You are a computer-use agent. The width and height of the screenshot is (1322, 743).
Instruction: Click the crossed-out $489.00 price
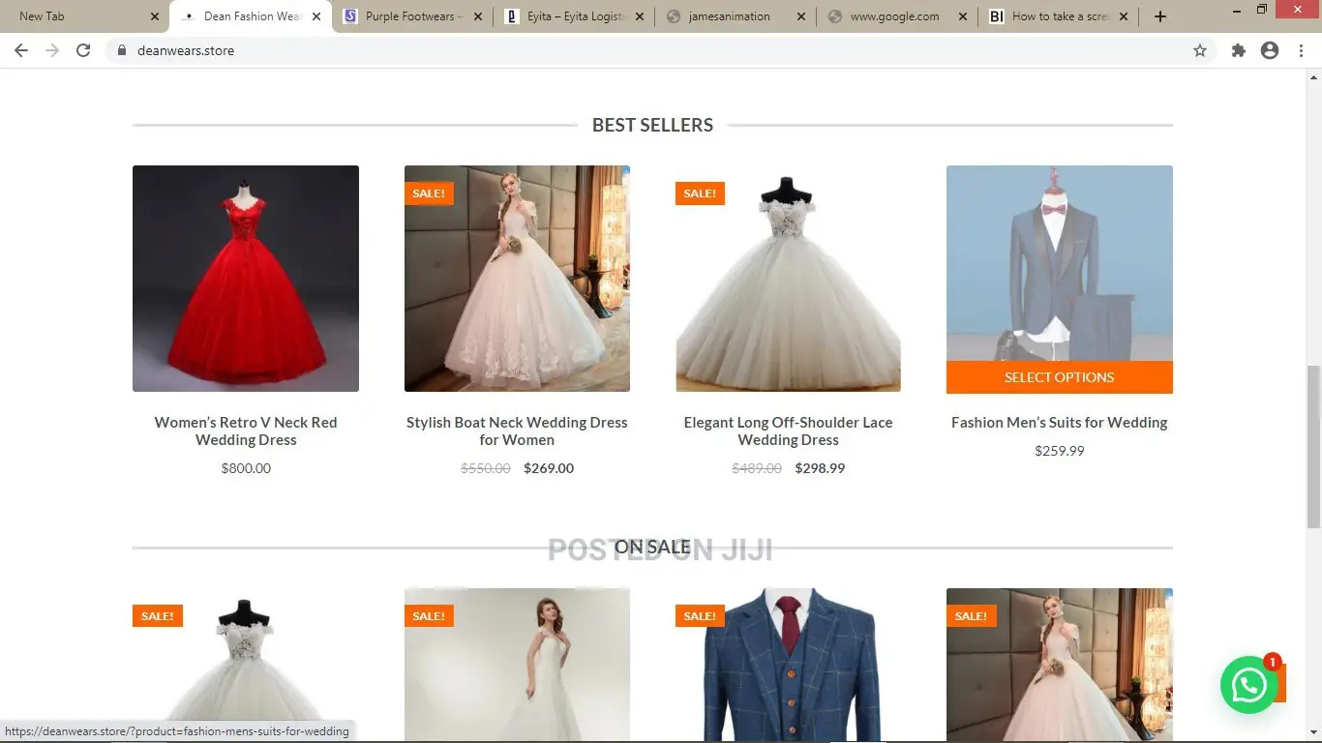click(757, 468)
